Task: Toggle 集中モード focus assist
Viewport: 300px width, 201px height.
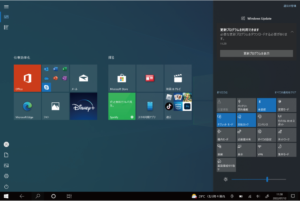Action: coord(287,150)
